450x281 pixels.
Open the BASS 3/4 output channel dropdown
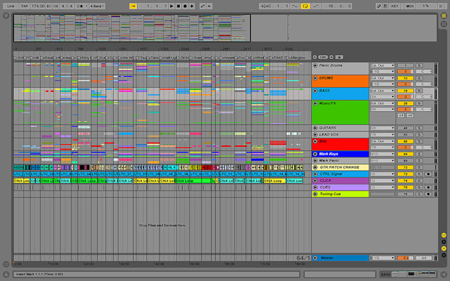[382, 97]
